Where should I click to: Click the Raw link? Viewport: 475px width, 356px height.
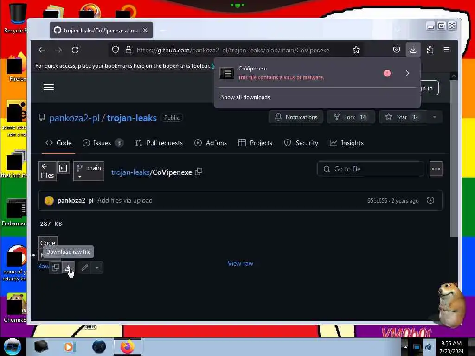pos(44,266)
